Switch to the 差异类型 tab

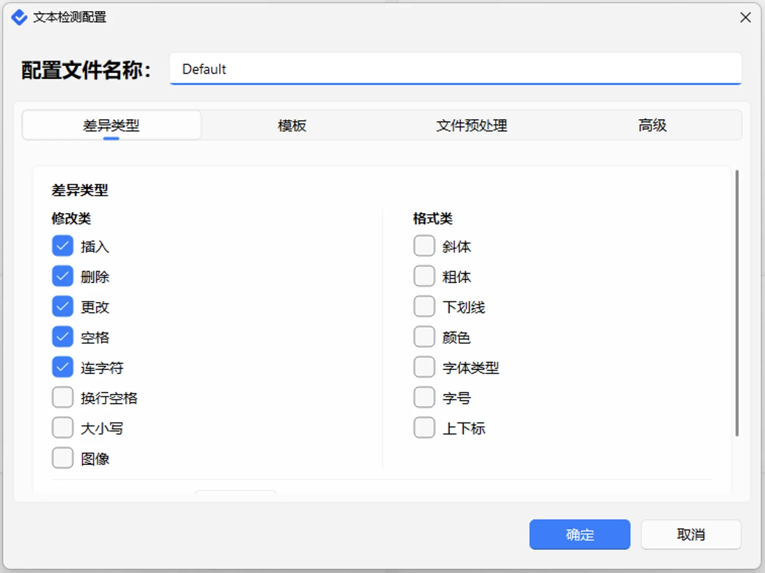point(111,125)
